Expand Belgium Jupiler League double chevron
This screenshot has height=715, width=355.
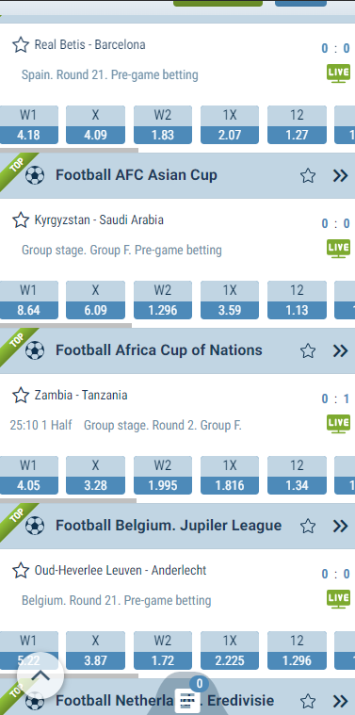click(341, 526)
